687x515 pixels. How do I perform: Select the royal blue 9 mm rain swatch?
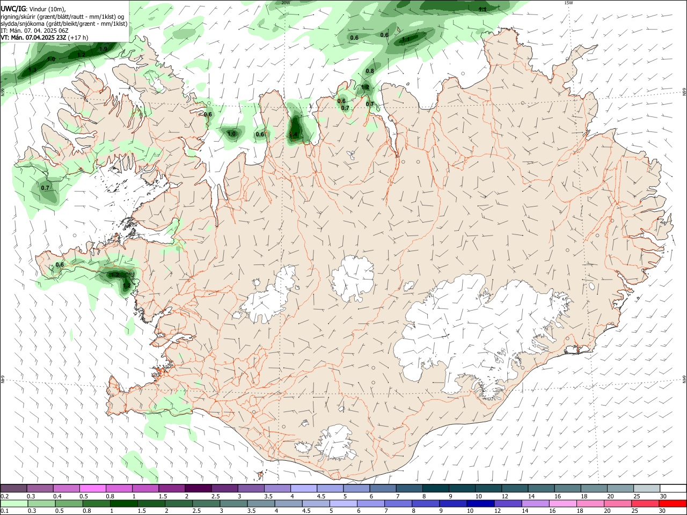(x=452, y=503)
